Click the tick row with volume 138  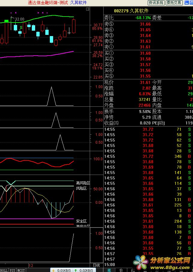click(x=148, y=232)
